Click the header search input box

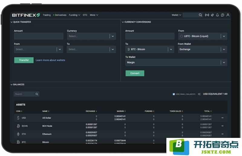point(191,15)
